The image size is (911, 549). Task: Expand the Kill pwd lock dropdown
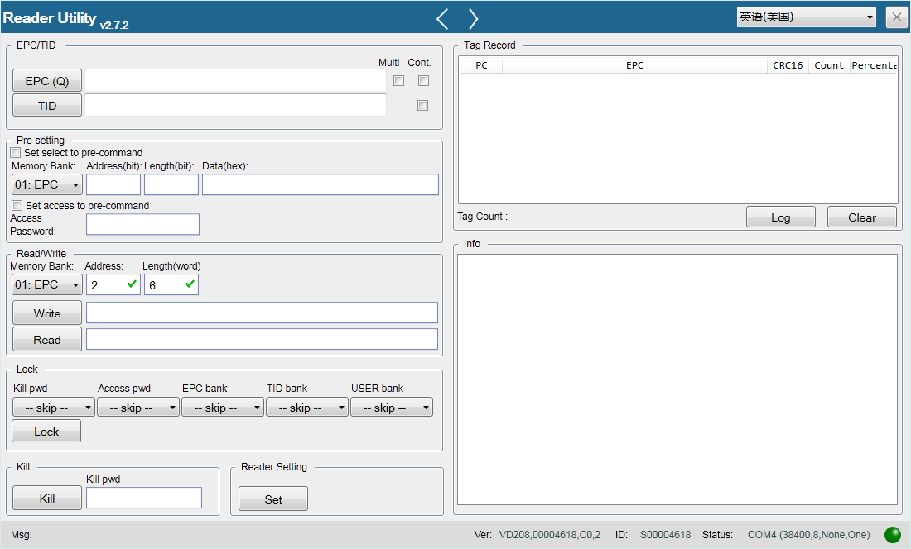click(x=54, y=408)
